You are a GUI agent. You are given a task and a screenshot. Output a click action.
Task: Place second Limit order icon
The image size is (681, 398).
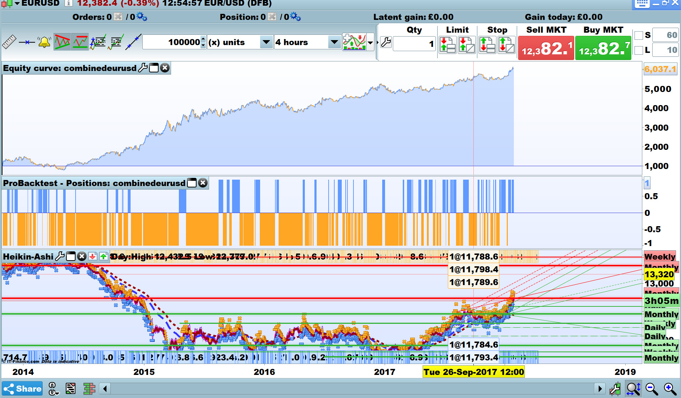tap(467, 45)
